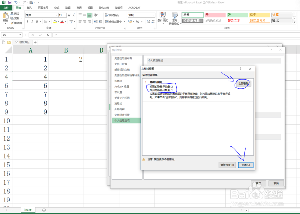Expand the Name Box A5 dropdown
Image resolution: width=300 pixels, height=214 pixels.
[20, 35]
